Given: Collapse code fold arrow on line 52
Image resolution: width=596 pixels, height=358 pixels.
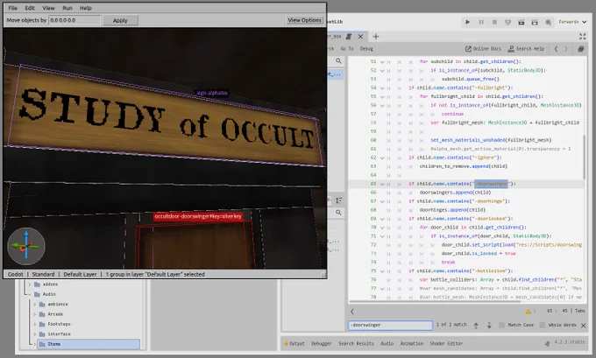Looking at the screenshot, I should click(x=382, y=70).
